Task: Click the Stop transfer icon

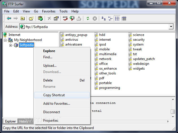Action: [x=95, y=18]
